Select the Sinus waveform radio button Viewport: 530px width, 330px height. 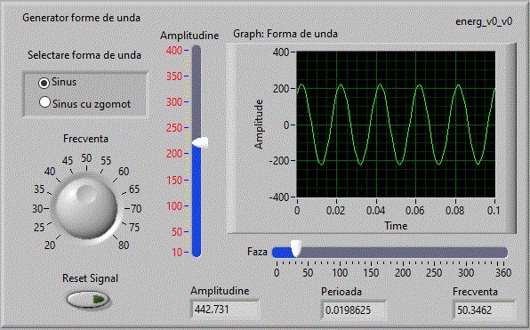click(44, 83)
